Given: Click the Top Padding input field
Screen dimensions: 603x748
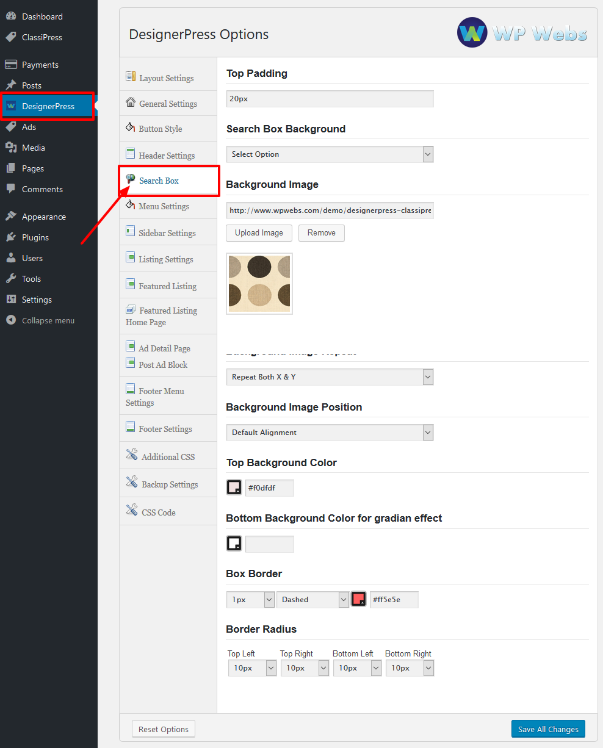Looking at the screenshot, I should click(x=330, y=99).
